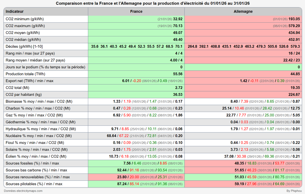Screen dimensions: 305x194
Task: Click France CO2 moyen value 49.07
Action: tap(178, 33)
